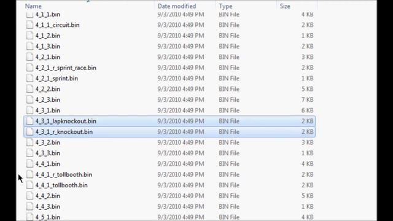
Task: Select file name 4_1_3.bin
Action: click(x=48, y=47)
